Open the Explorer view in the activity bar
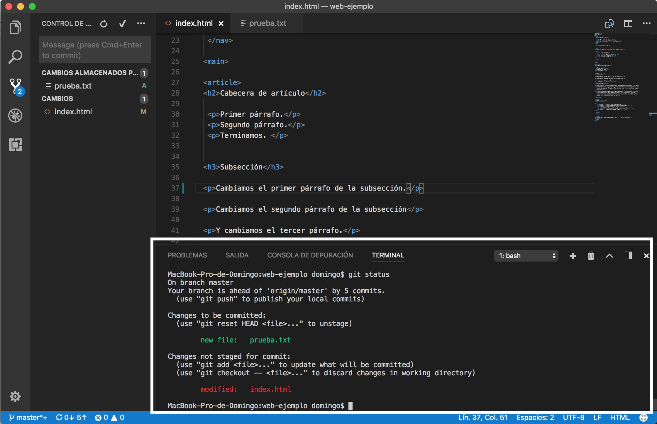 [x=15, y=27]
